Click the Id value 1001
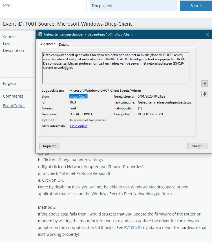The width and height of the screenshot is (212, 242). 73,102
